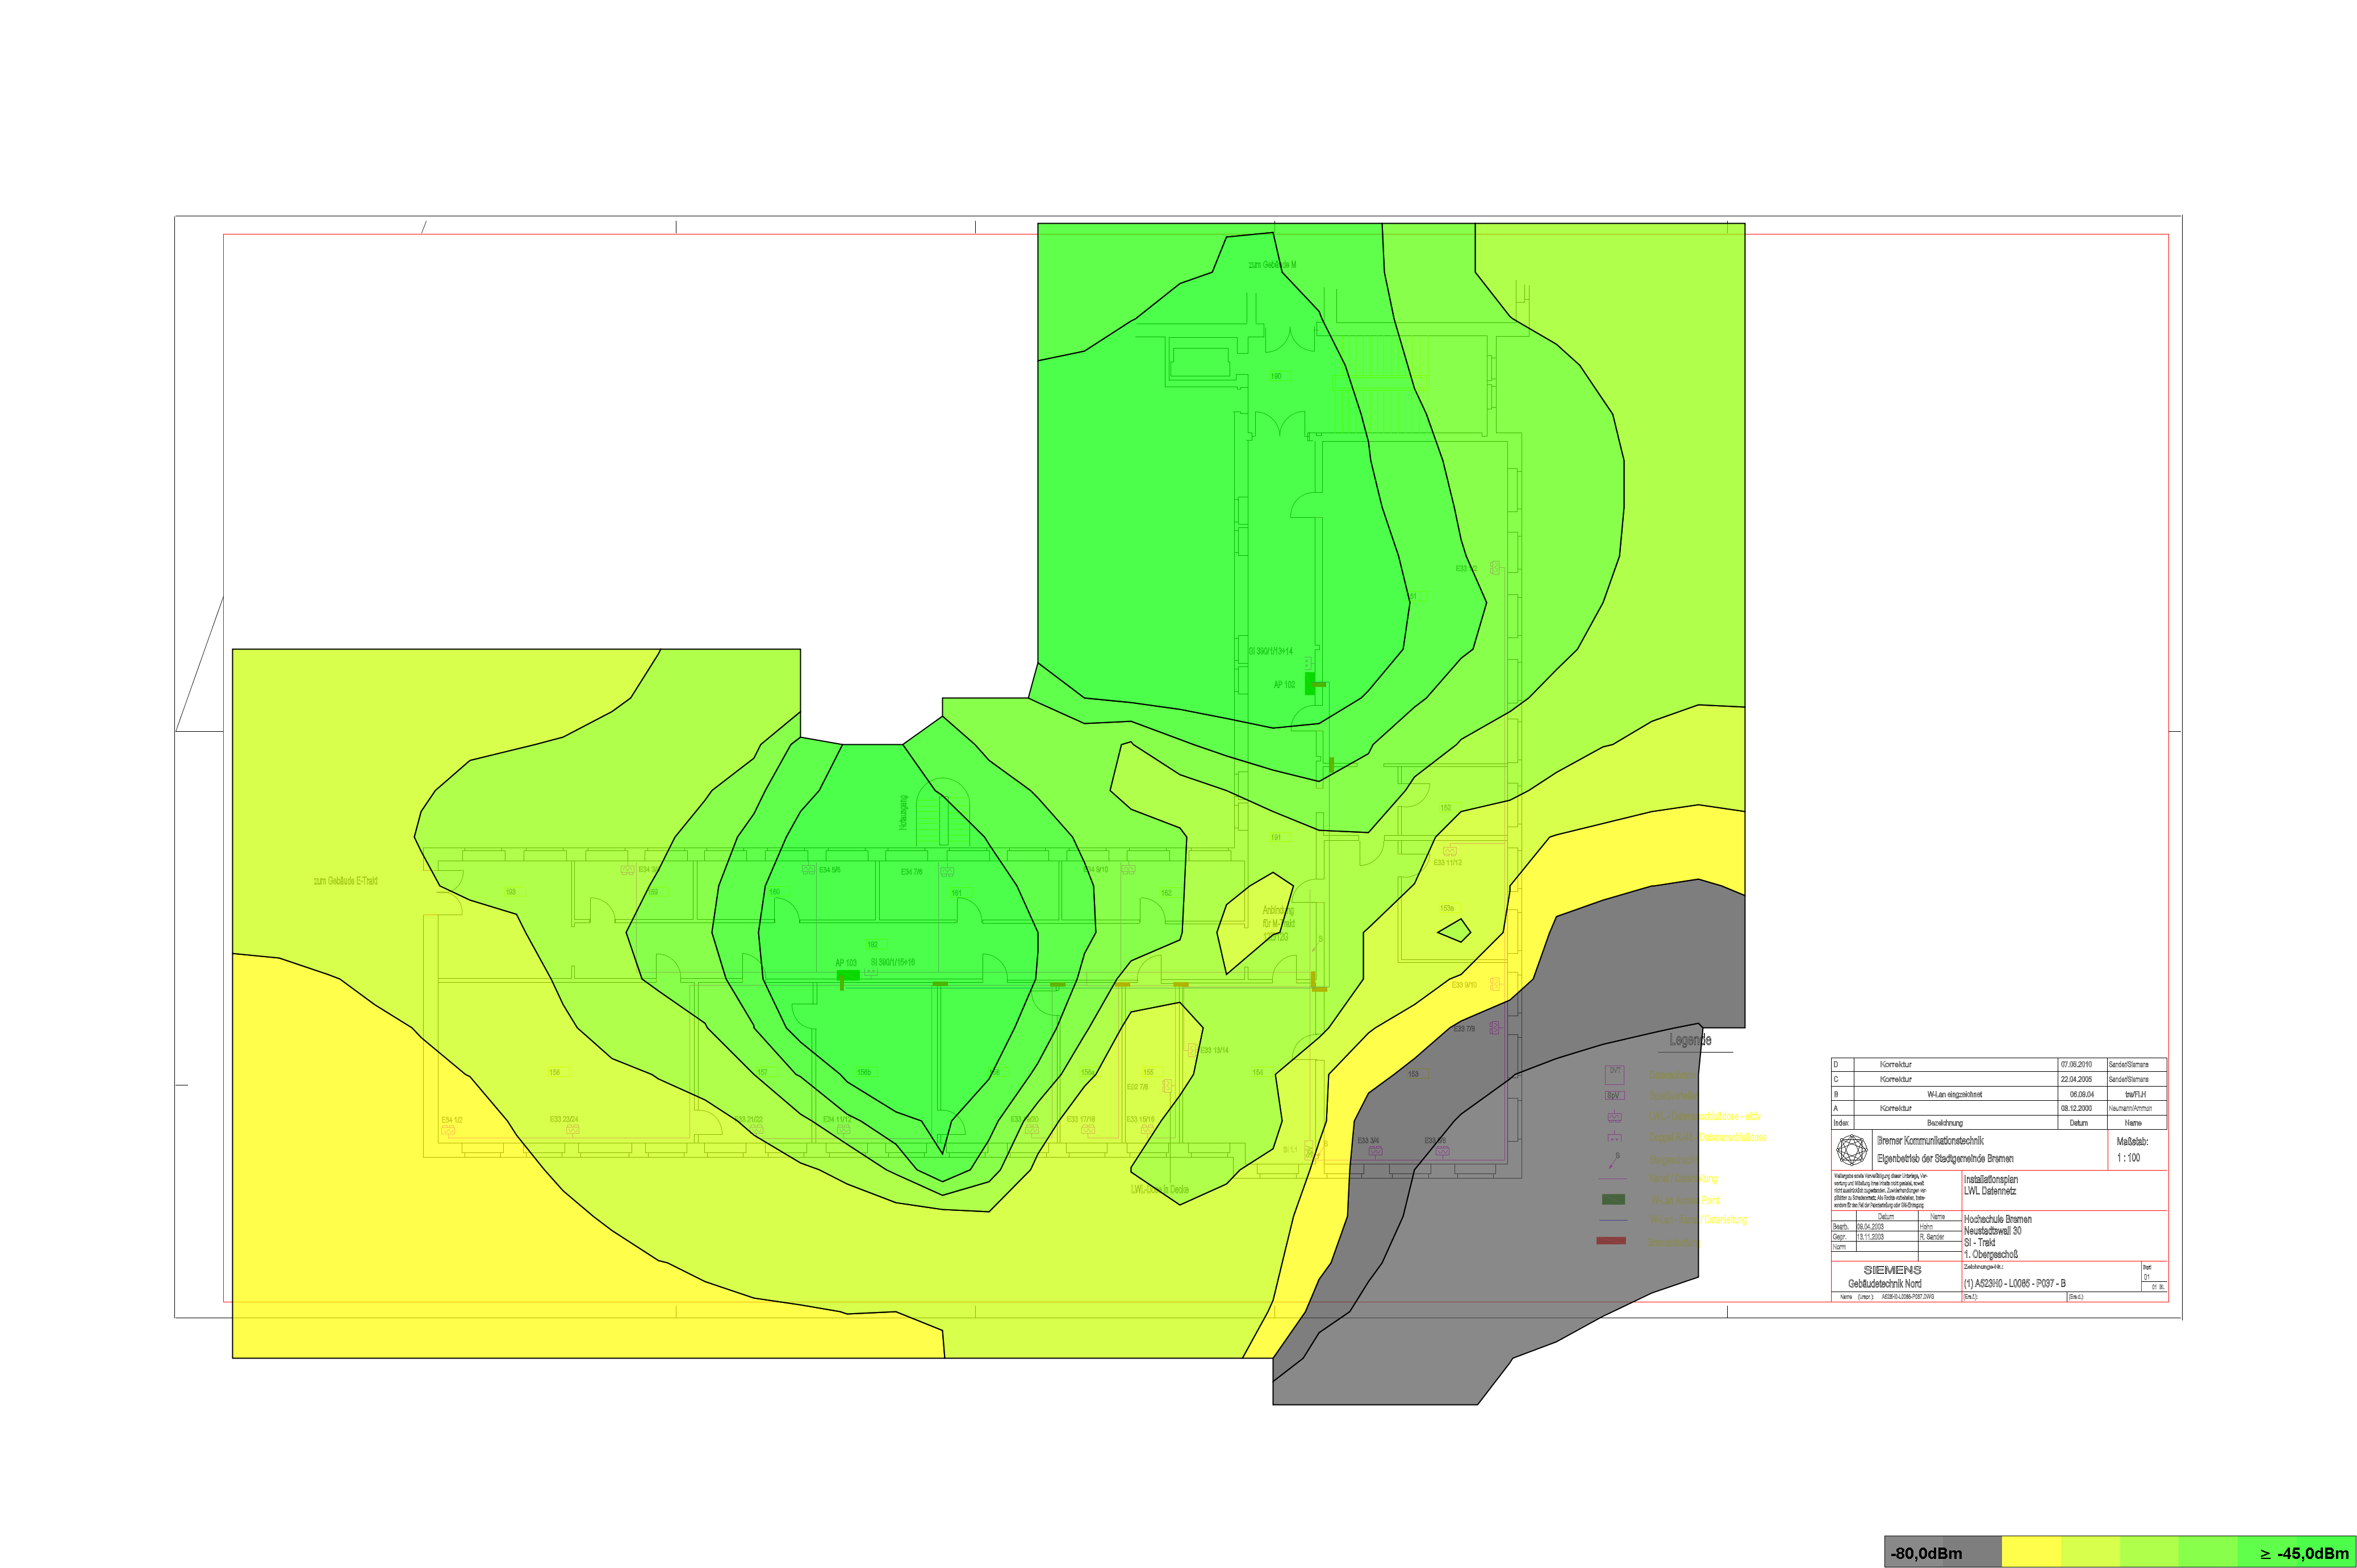Click the E34 5/6 data socket symbol
Image resolution: width=2357 pixels, height=1568 pixels.
(808, 870)
